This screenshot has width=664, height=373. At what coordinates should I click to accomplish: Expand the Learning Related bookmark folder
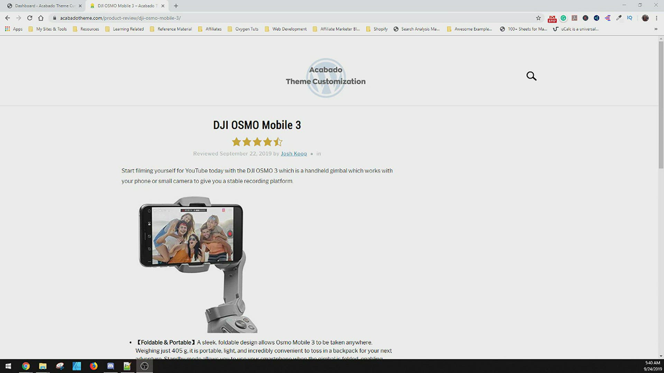click(x=124, y=29)
